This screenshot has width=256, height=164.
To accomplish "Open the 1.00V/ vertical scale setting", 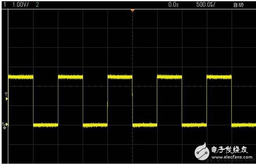I will coord(20,5).
